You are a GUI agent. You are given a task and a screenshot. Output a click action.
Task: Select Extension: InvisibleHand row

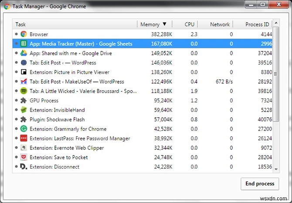pyautogui.click(x=142, y=110)
